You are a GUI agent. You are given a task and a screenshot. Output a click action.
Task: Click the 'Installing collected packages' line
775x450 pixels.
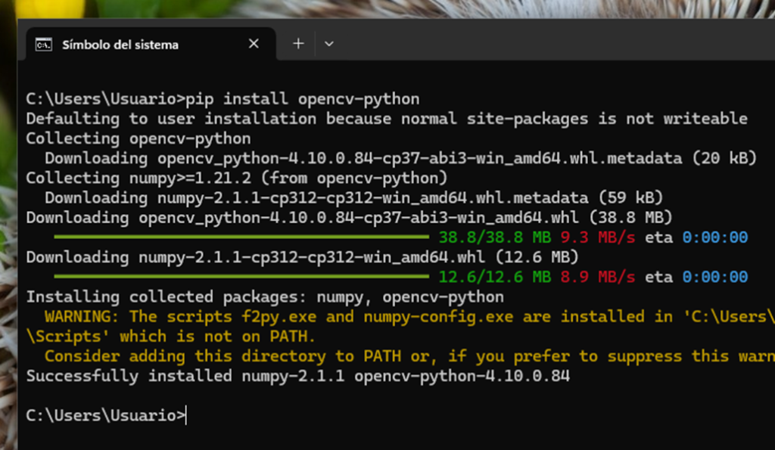(265, 297)
